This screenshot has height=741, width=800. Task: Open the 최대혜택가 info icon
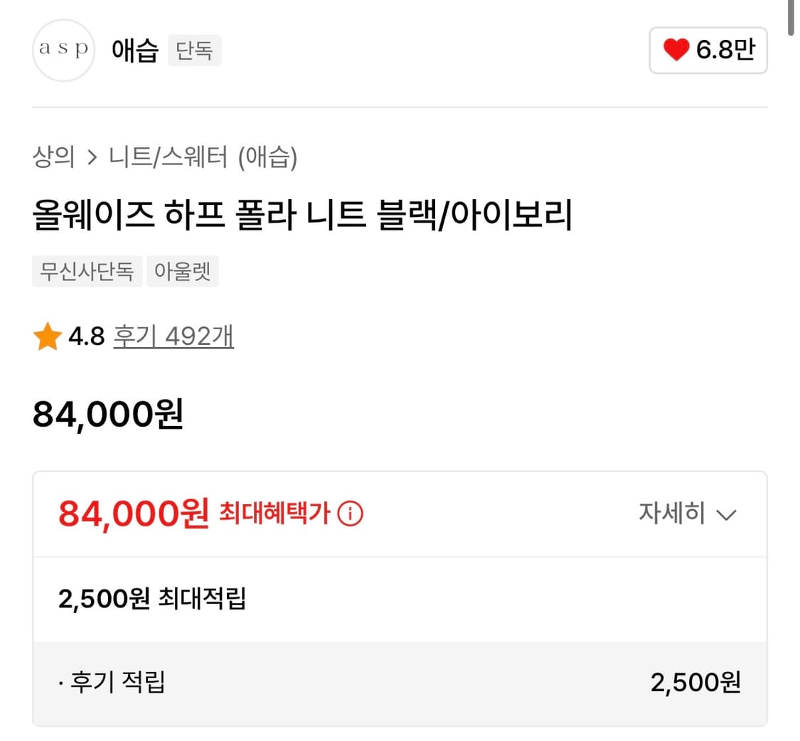pyautogui.click(x=350, y=513)
